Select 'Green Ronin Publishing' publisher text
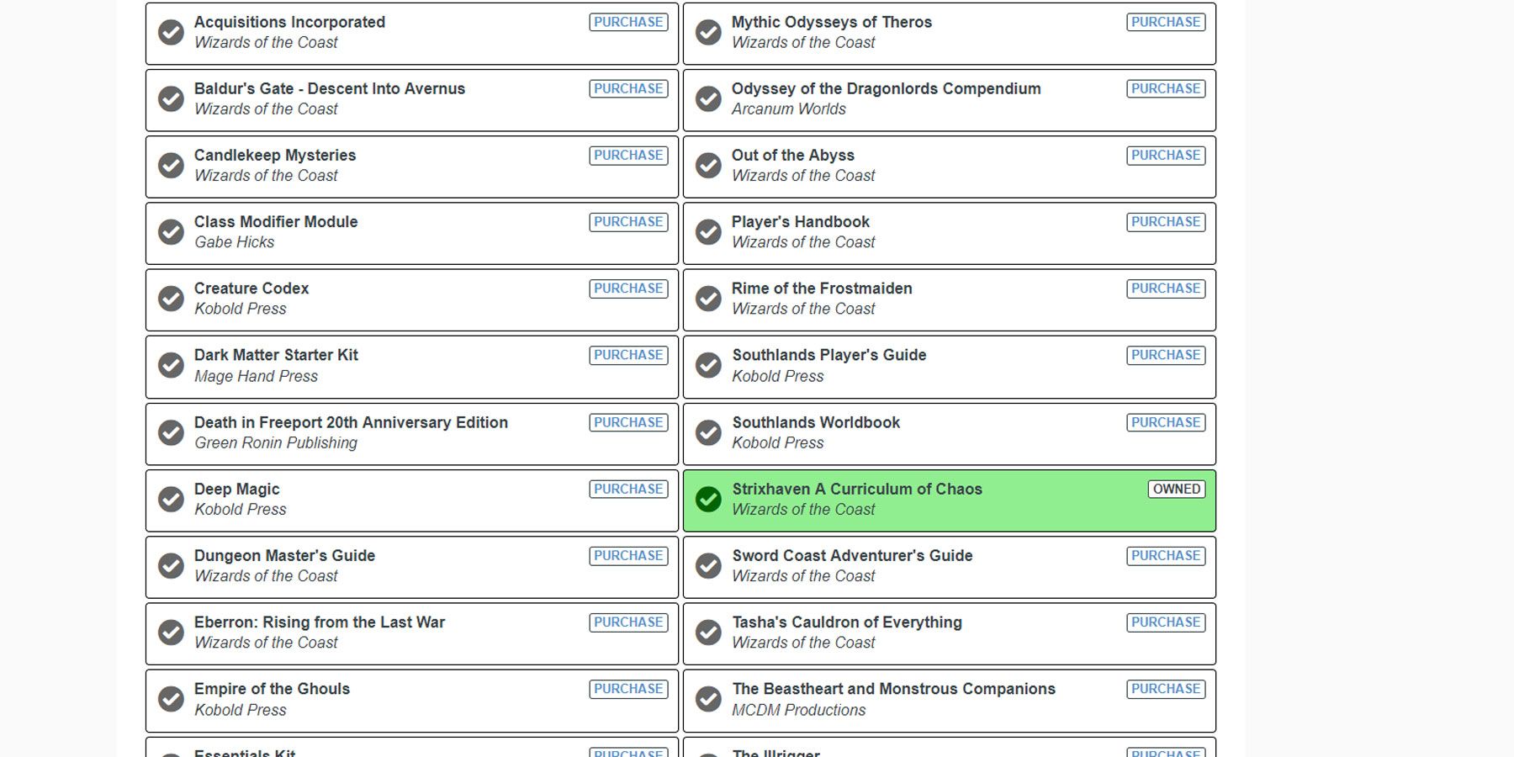This screenshot has height=757, width=1514. point(276,442)
